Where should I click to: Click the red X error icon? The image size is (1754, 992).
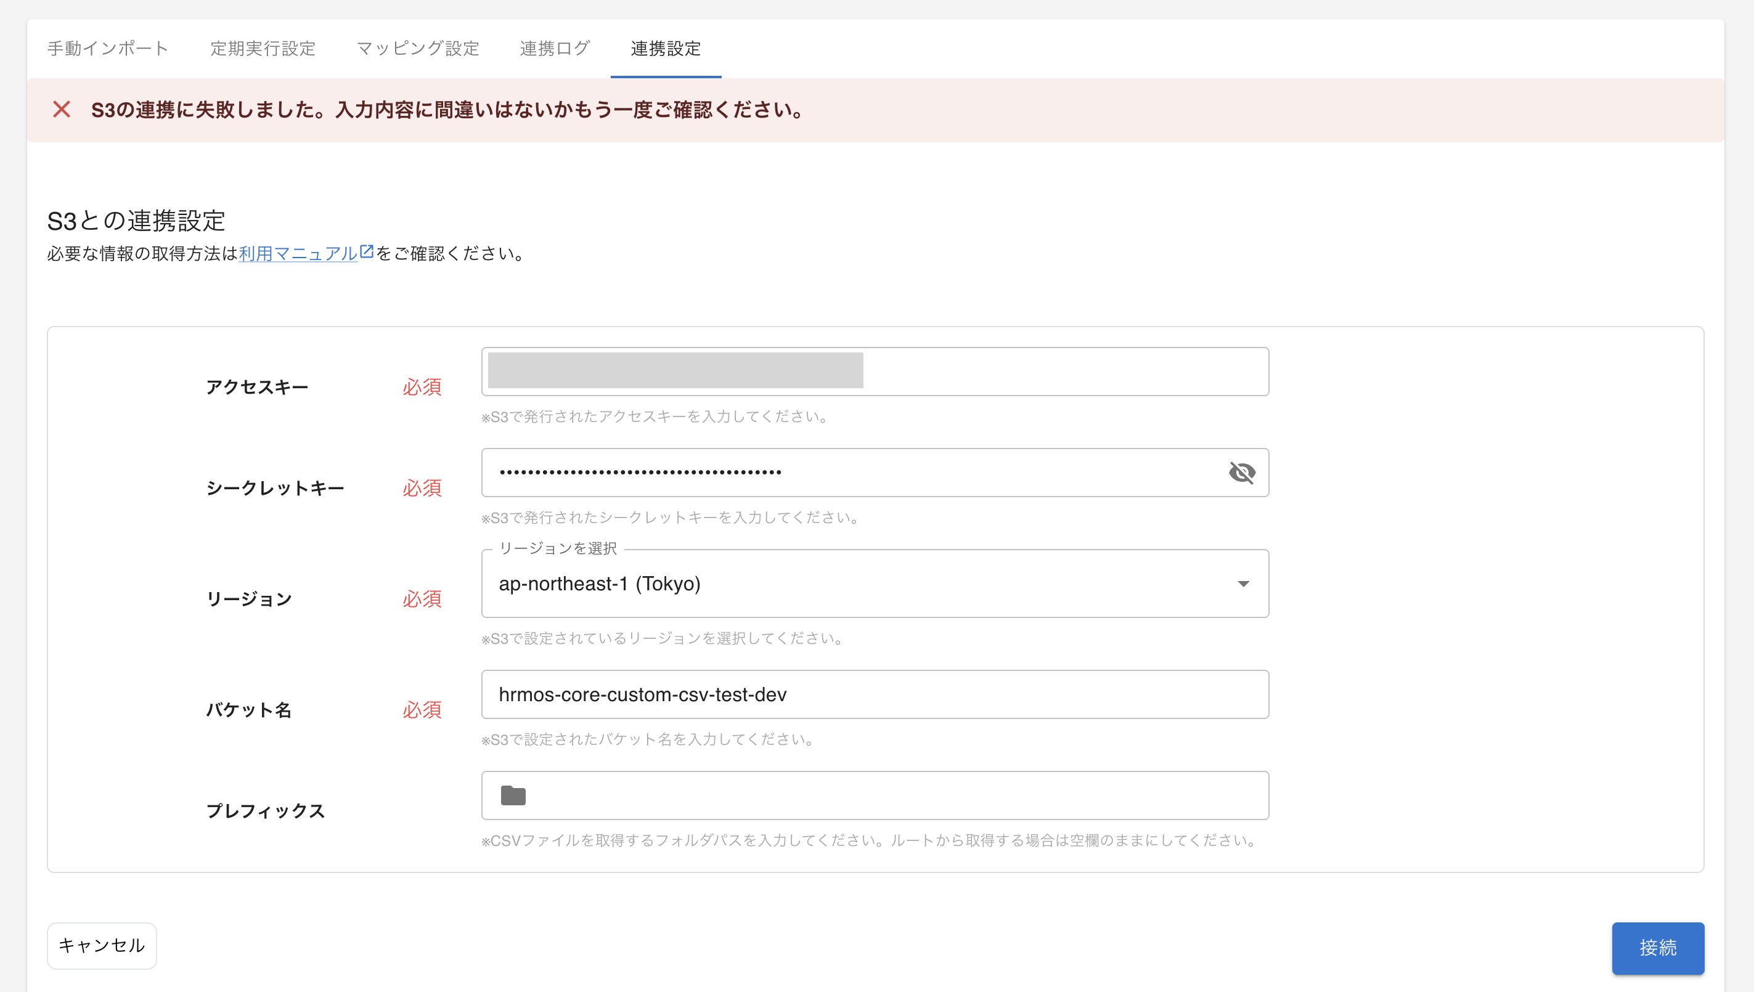click(62, 109)
